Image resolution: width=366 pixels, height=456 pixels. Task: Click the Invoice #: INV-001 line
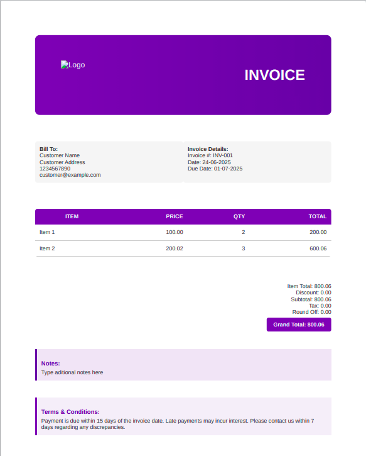tap(210, 155)
